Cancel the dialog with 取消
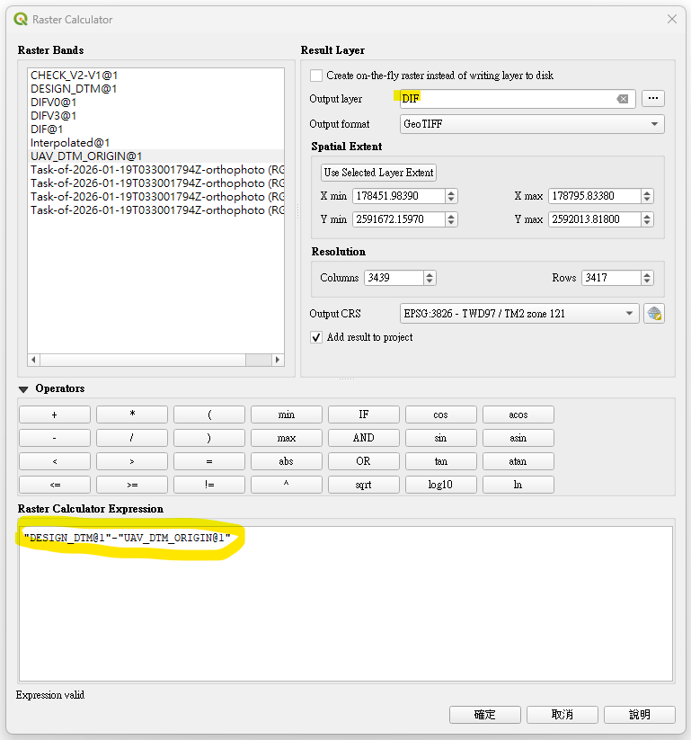This screenshot has height=740, width=691. pos(562,715)
